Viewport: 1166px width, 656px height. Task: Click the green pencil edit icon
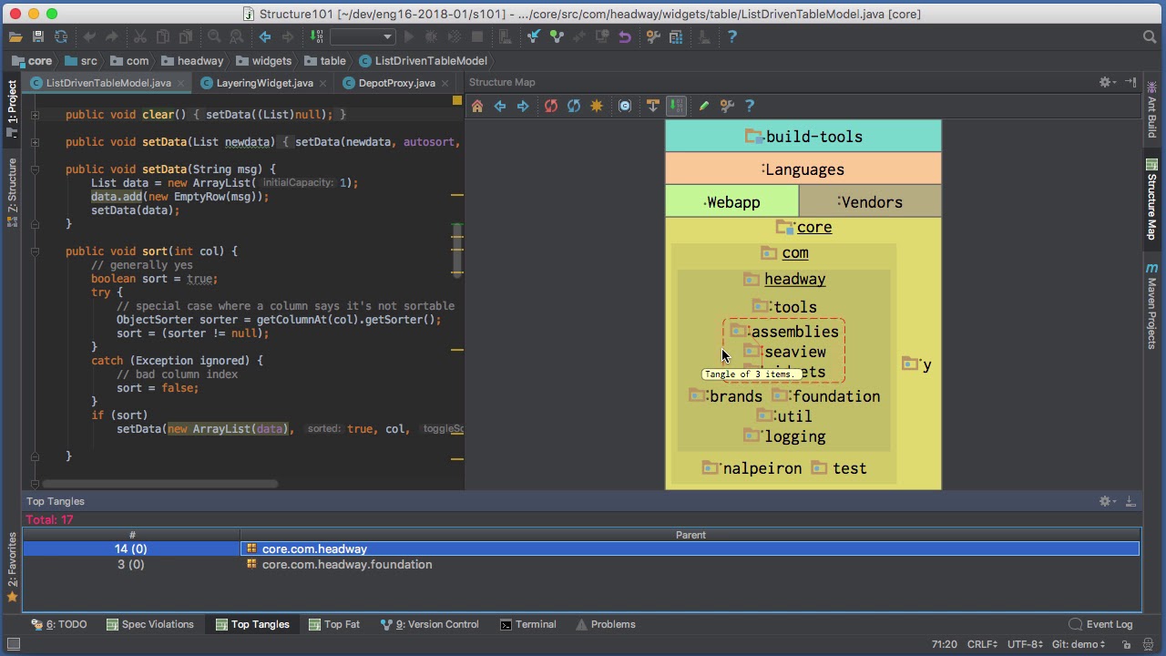coord(704,106)
